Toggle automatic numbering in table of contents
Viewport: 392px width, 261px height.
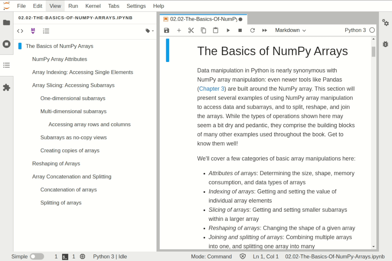pyautogui.click(x=46, y=31)
